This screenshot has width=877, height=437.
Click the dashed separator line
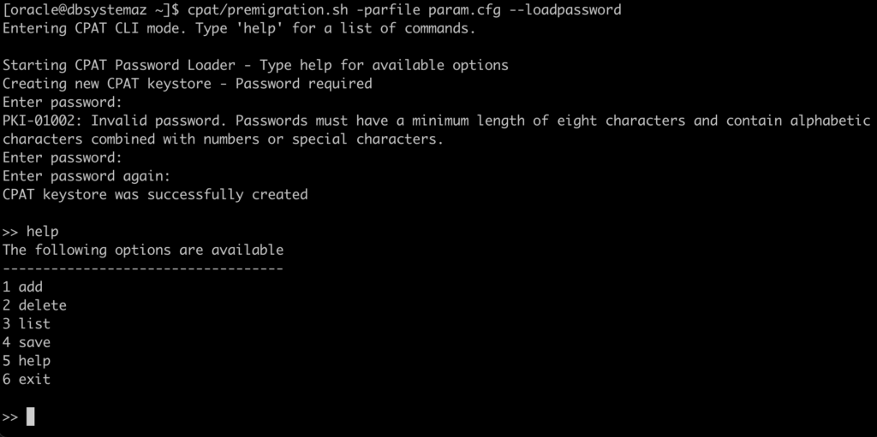[143, 269]
